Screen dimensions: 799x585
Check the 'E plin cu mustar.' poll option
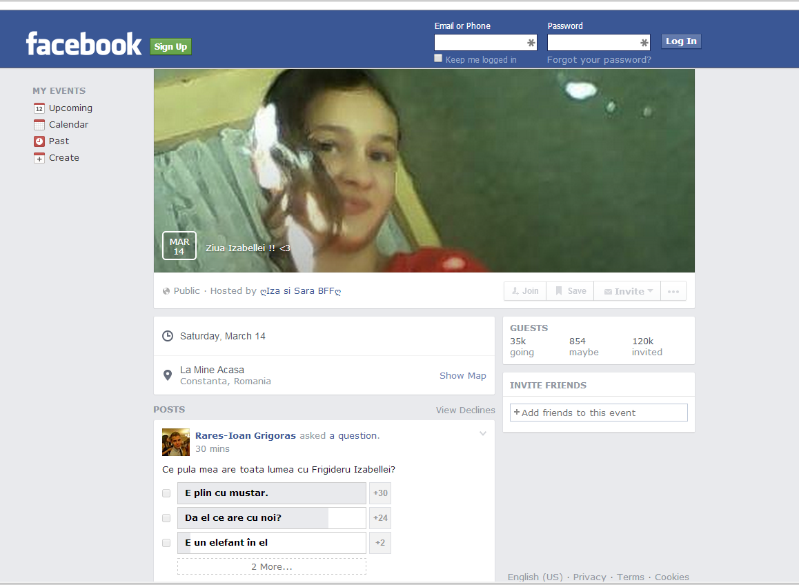pos(166,493)
